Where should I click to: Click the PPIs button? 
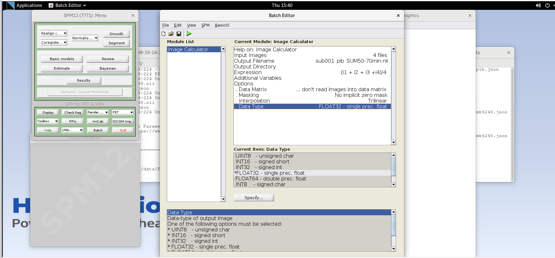(73, 121)
